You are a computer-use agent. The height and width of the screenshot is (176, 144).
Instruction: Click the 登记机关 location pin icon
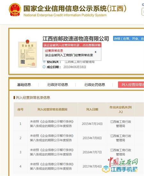44,62
